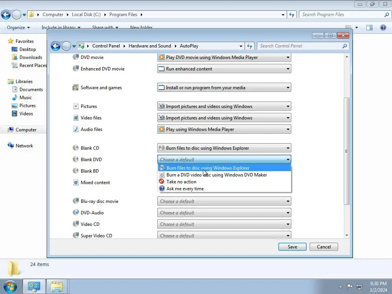Viewport: 392px width, 294px height.
Task: Open the DVD movie action dropdown
Action: [224, 57]
